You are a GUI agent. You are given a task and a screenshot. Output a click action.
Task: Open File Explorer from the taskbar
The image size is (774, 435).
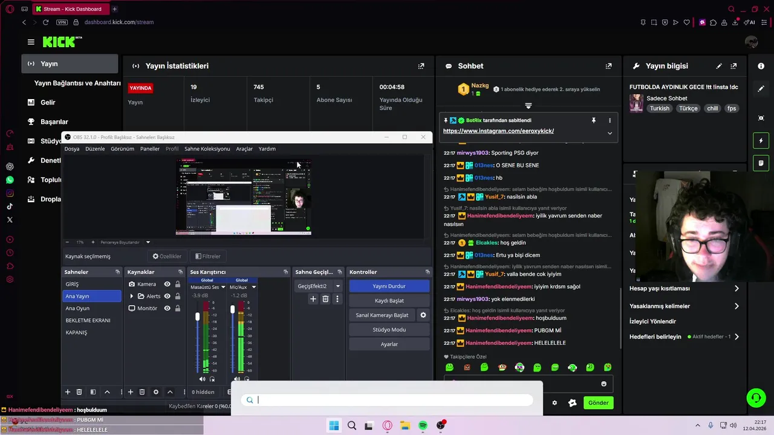click(x=405, y=425)
